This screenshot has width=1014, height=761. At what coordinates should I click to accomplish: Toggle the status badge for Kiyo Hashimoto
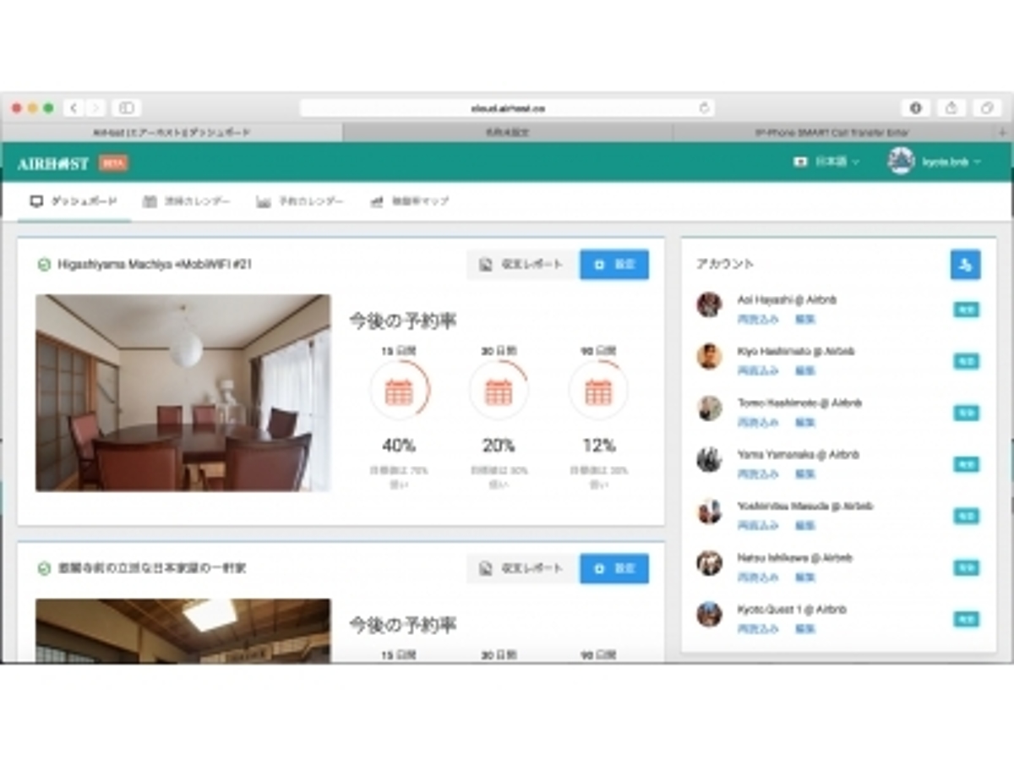click(x=966, y=361)
